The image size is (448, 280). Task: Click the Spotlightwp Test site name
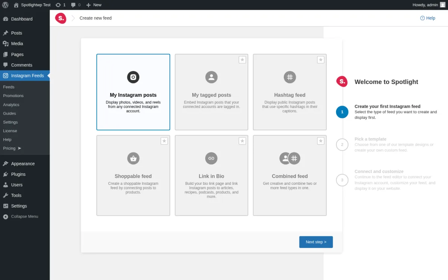pyautogui.click(x=36, y=5)
